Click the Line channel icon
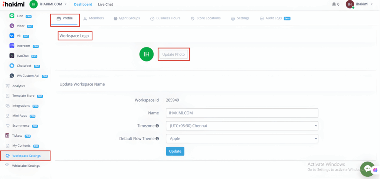Screen dimensions: 380x179 (x=12, y=16)
